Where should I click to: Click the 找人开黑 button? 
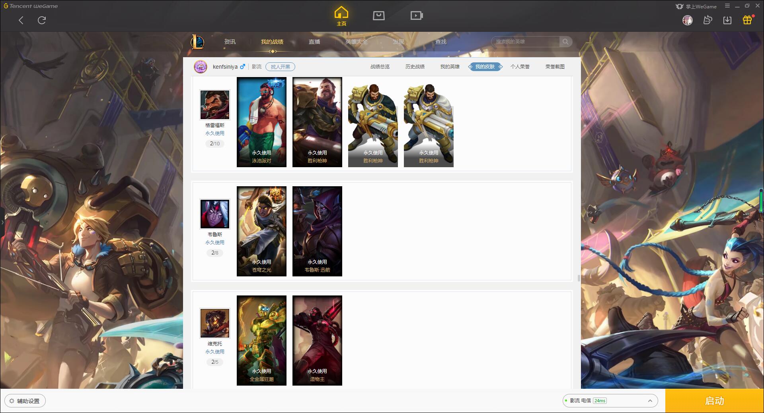[281, 67]
